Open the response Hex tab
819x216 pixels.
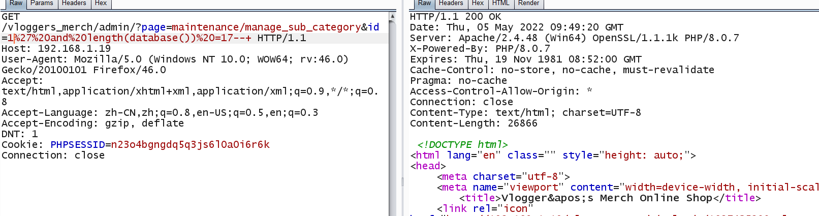click(x=478, y=4)
